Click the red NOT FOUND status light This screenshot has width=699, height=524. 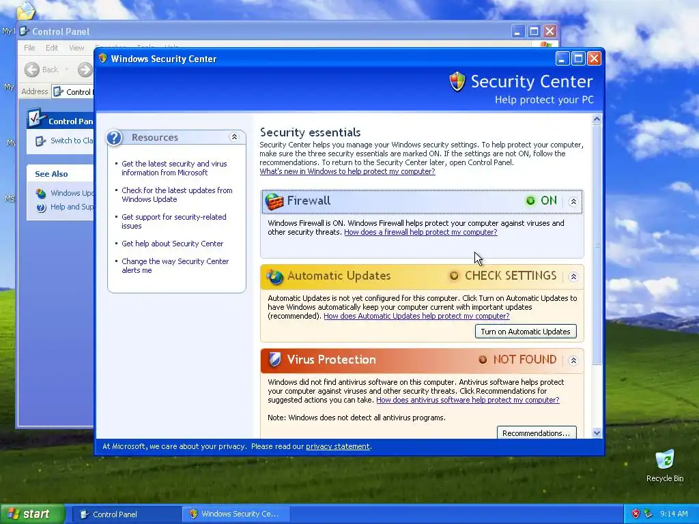[x=483, y=360]
